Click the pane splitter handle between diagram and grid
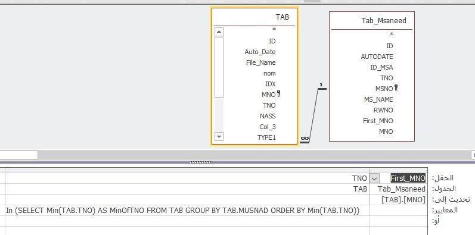 pos(200,162)
